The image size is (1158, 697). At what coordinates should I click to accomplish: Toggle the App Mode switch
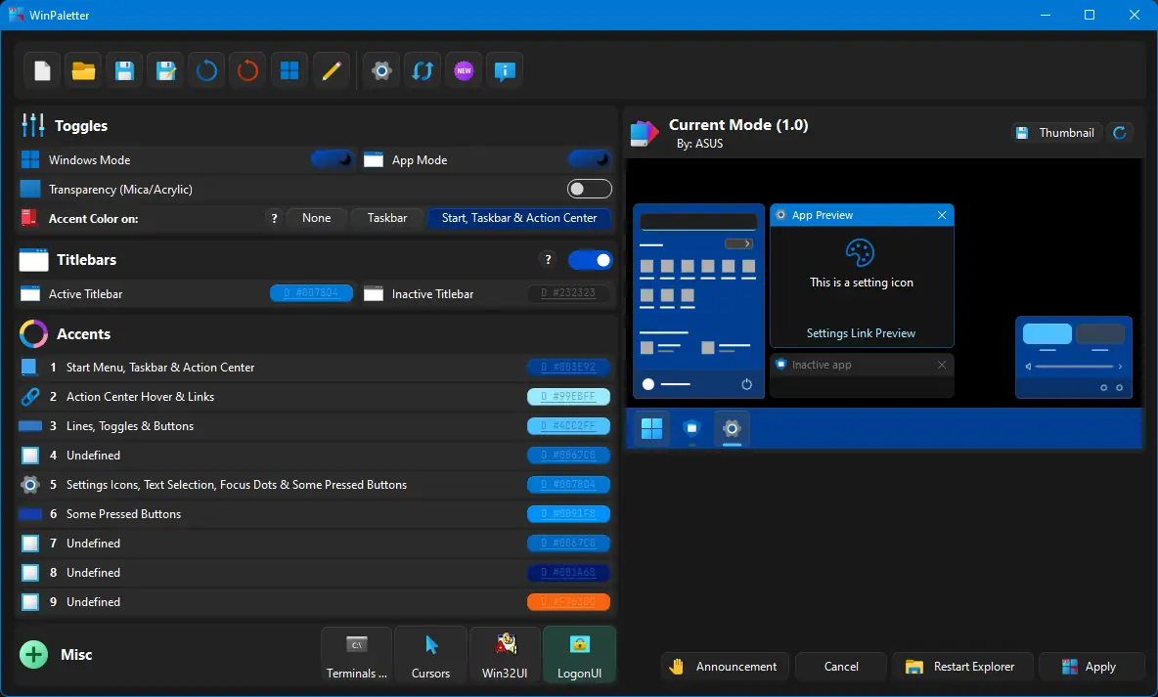click(590, 159)
